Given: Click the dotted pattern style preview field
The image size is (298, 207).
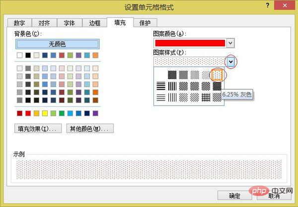Looking at the screenshot, I should click(x=190, y=62).
